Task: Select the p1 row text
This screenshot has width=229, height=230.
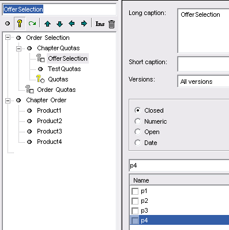Action: 144,191
